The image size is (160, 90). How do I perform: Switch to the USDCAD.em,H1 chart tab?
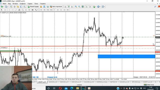coord(76,82)
